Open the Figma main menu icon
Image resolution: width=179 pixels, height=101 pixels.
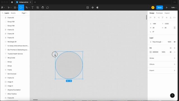(x=2, y=8)
